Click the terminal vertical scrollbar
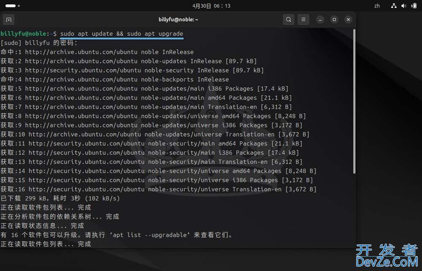The width and height of the screenshot is (422, 271). 354,101
